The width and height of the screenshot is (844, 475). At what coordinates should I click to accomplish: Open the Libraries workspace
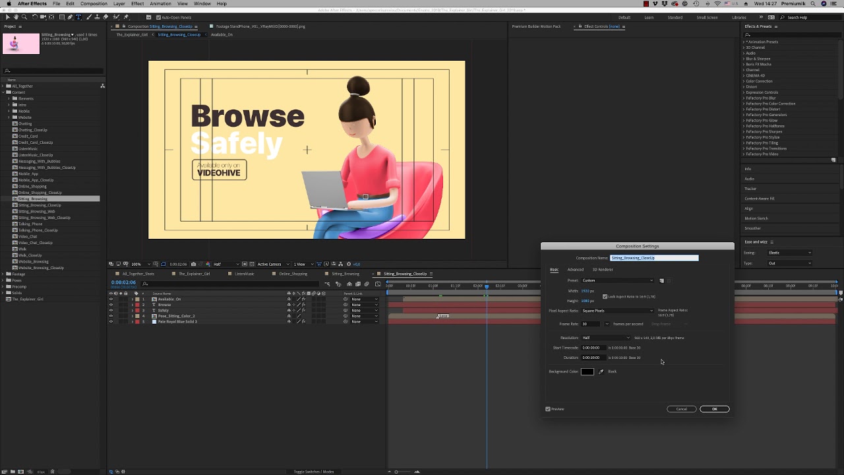739,17
